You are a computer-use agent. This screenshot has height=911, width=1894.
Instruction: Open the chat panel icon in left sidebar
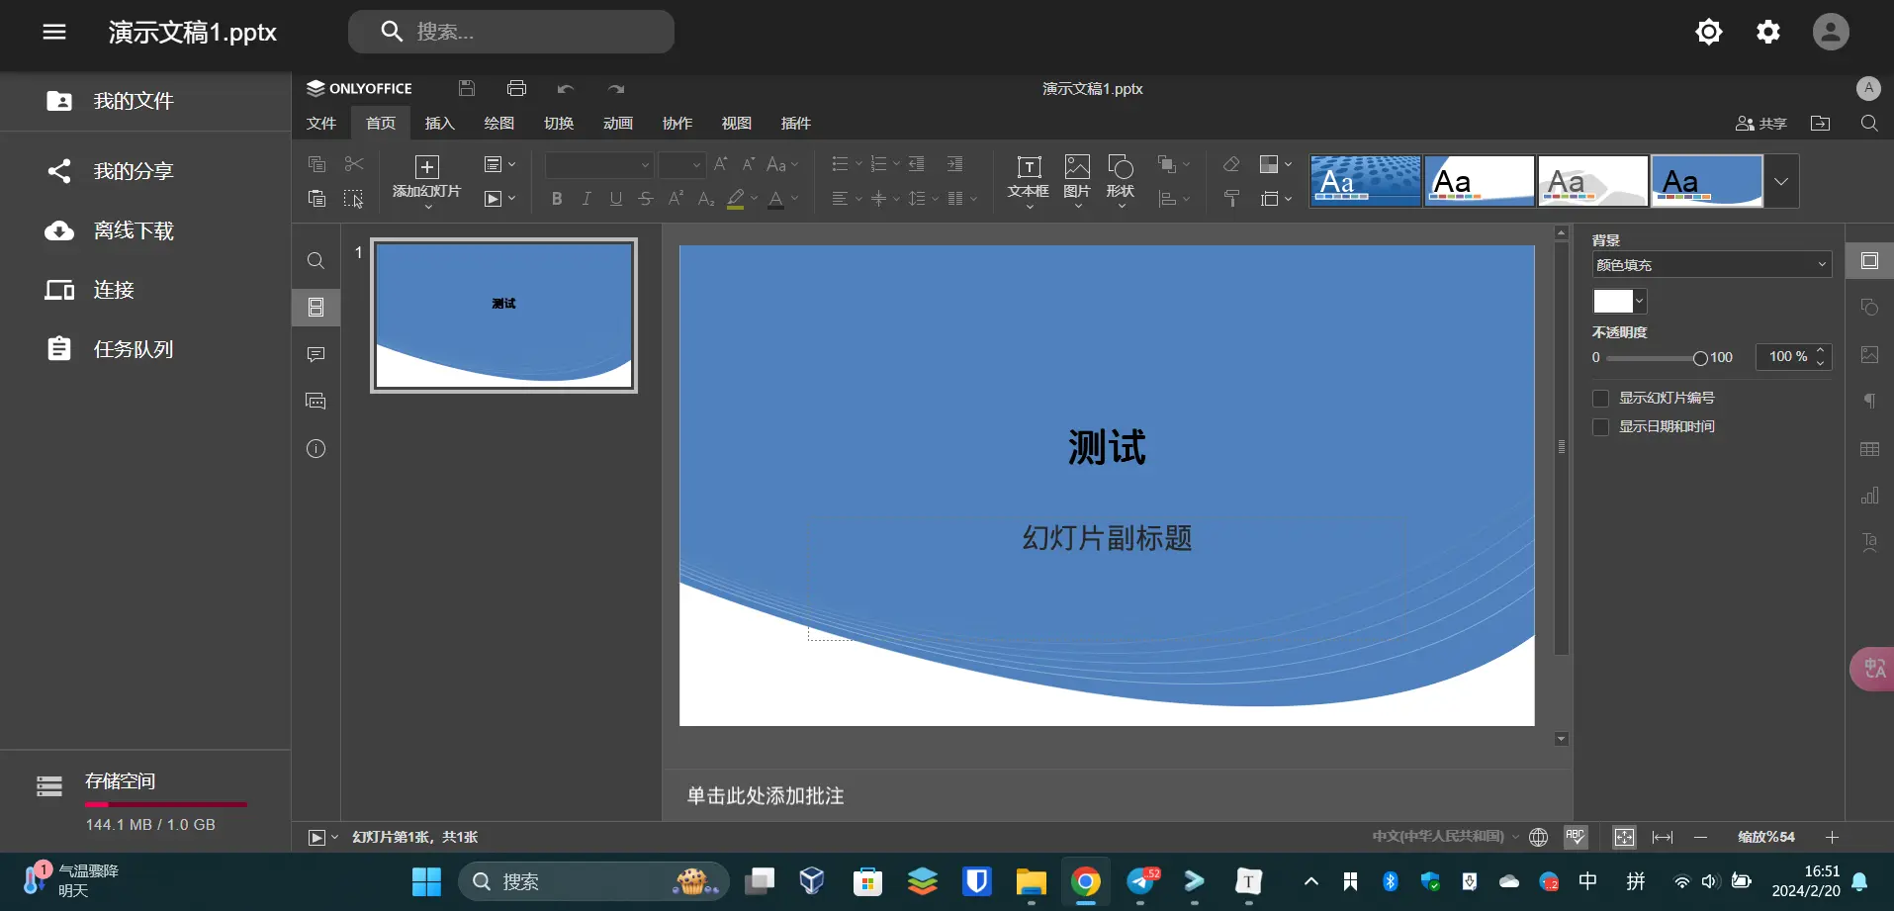[x=316, y=401]
